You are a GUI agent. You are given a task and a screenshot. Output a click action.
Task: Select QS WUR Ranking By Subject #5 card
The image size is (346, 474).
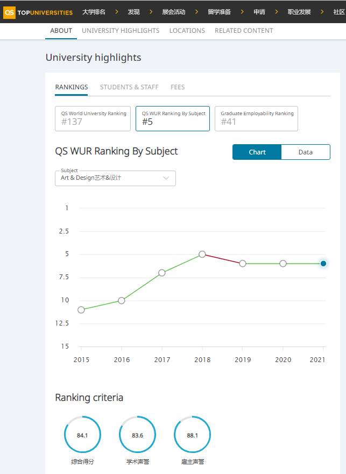pos(173,118)
